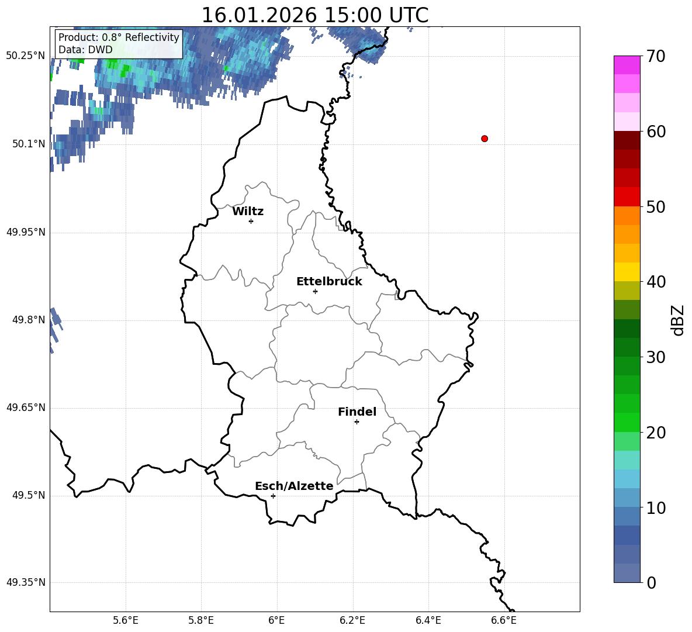This screenshot has width=692, height=632.
Task: Click the 60 tick on colorbar
Action: [656, 132]
